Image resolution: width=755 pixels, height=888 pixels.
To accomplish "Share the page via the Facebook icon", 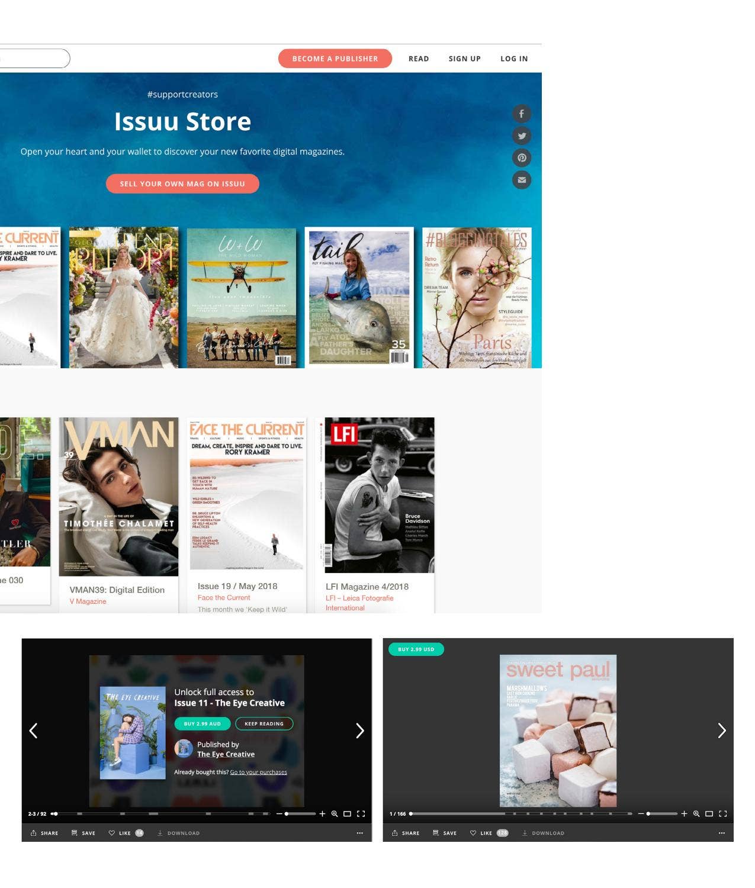I will click(522, 114).
